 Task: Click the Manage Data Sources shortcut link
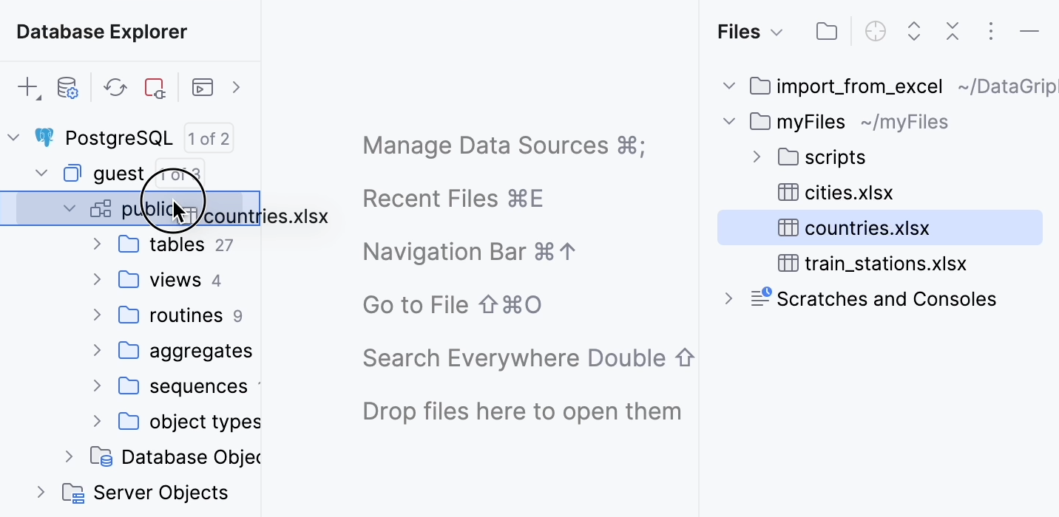click(504, 145)
